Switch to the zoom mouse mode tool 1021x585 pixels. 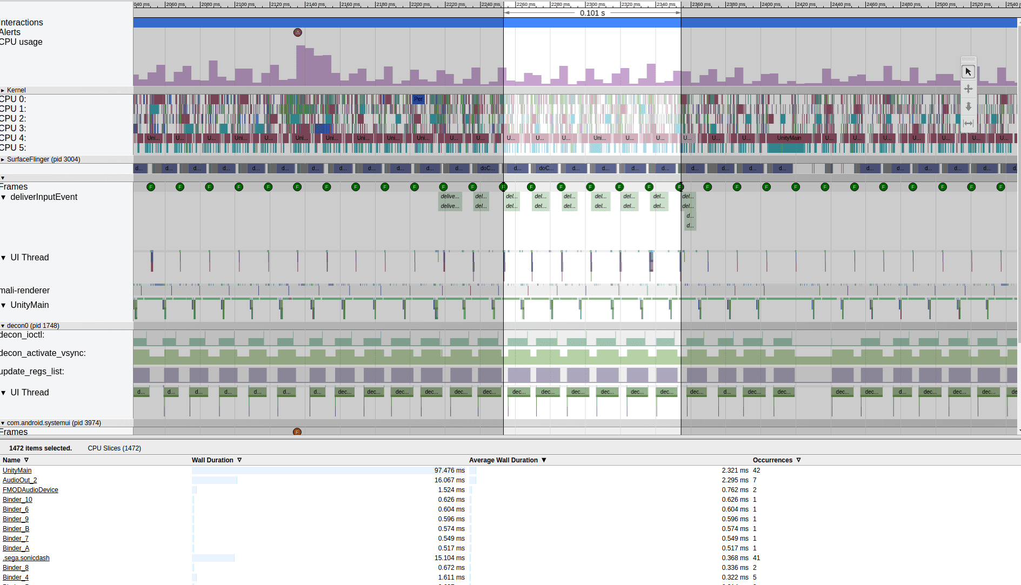click(968, 106)
